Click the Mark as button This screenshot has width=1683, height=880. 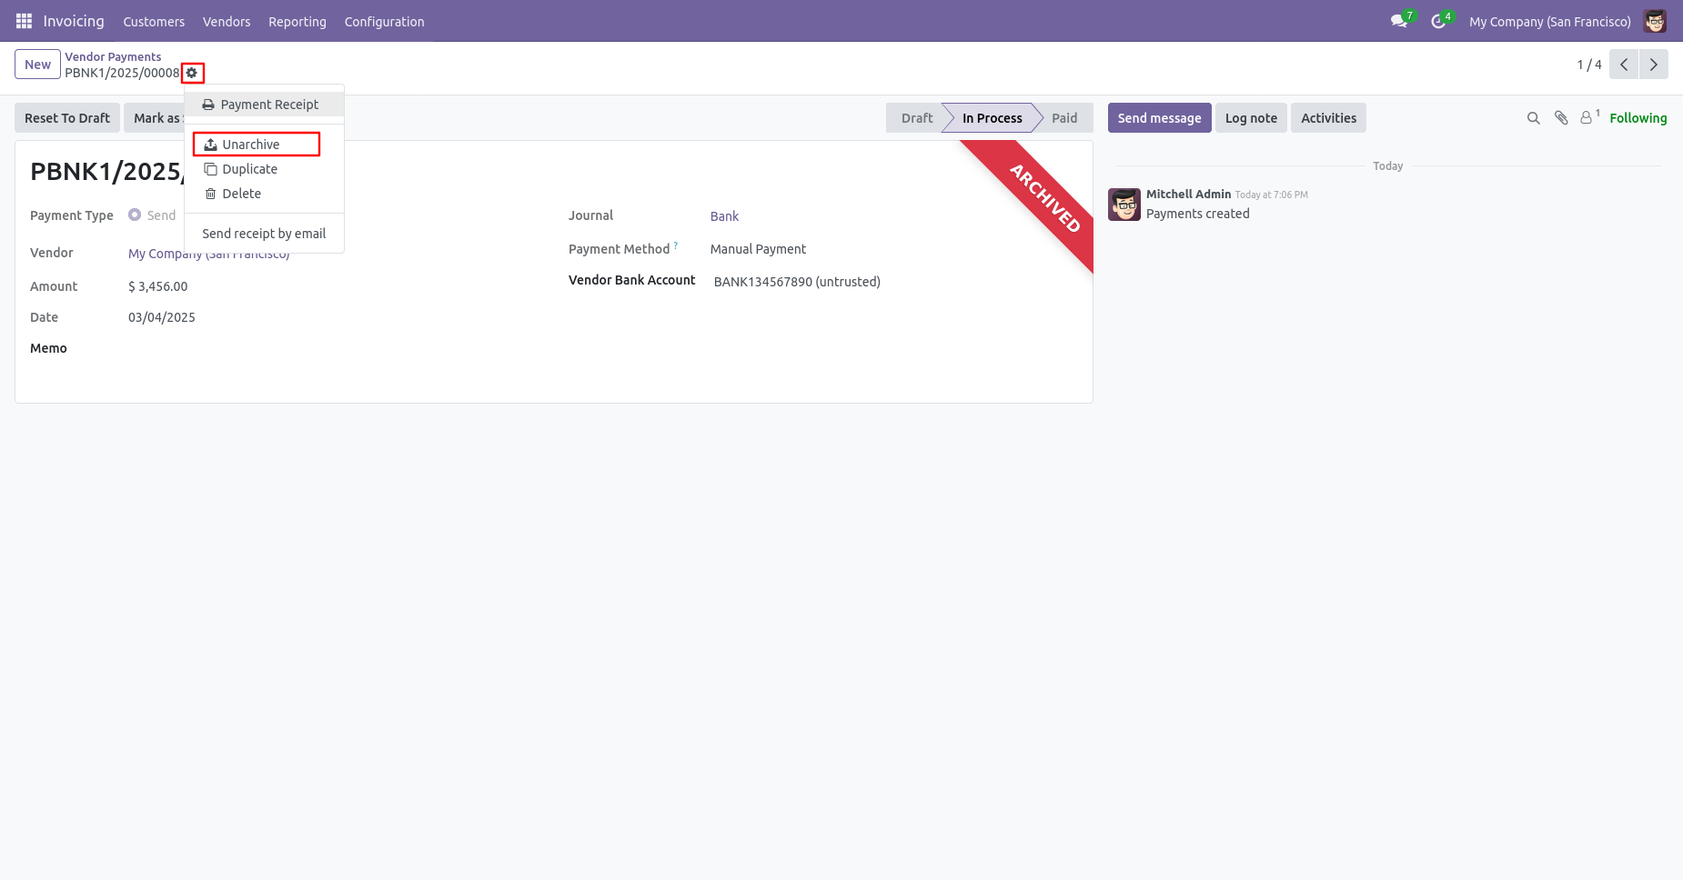tap(156, 118)
